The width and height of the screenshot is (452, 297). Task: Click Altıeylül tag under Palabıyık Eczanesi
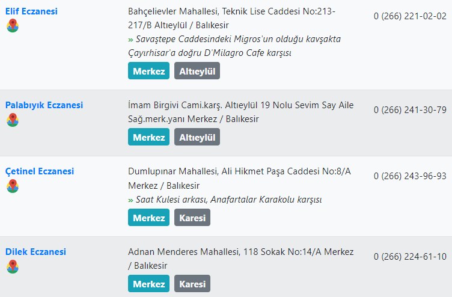pyautogui.click(x=197, y=137)
